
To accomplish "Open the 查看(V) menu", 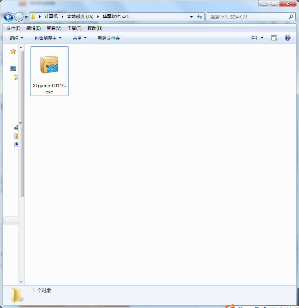I will (54, 28).
